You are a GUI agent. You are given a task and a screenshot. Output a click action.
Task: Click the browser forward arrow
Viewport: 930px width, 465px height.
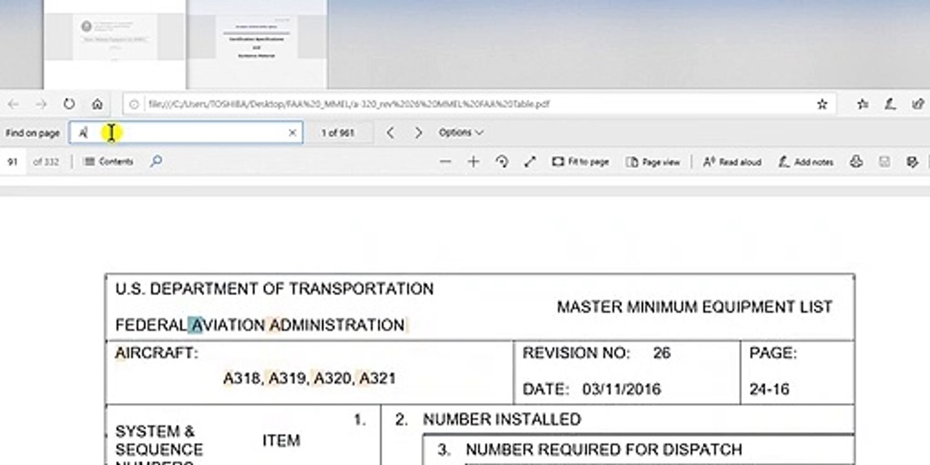tap(41, 104)
